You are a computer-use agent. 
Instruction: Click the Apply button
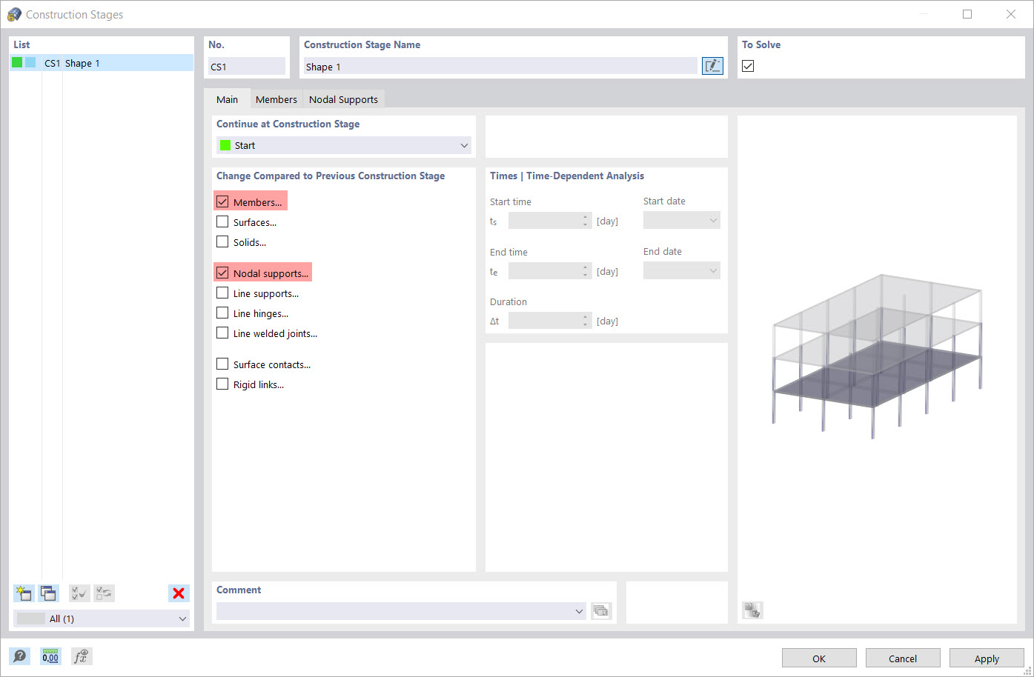(x=987, y=658)
